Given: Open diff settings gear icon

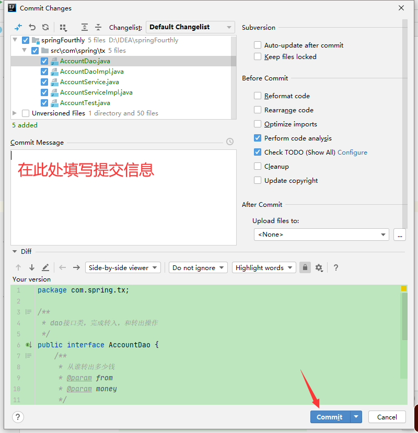Looking at the screenshot, I should (319, 267).
